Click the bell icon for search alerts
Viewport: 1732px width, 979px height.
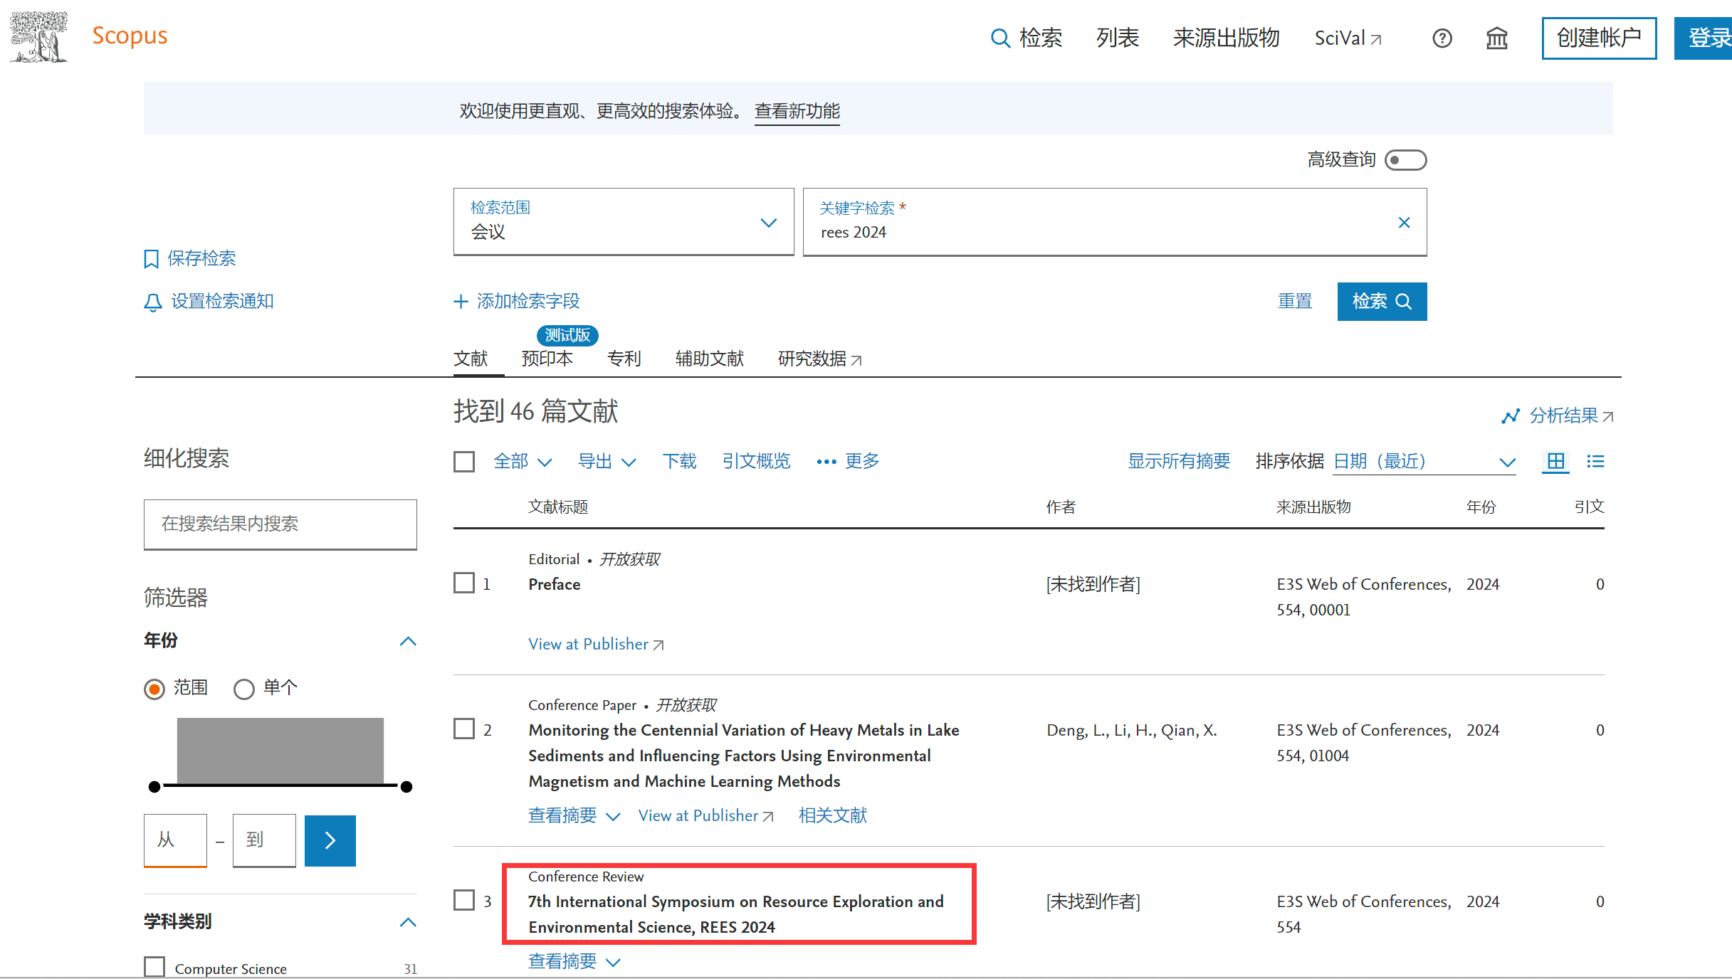coord(152,302)
